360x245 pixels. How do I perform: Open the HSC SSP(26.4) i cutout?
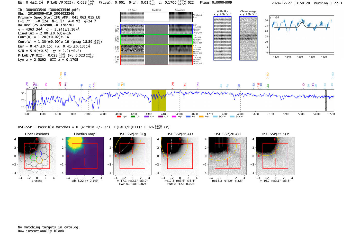coord(228,156)
